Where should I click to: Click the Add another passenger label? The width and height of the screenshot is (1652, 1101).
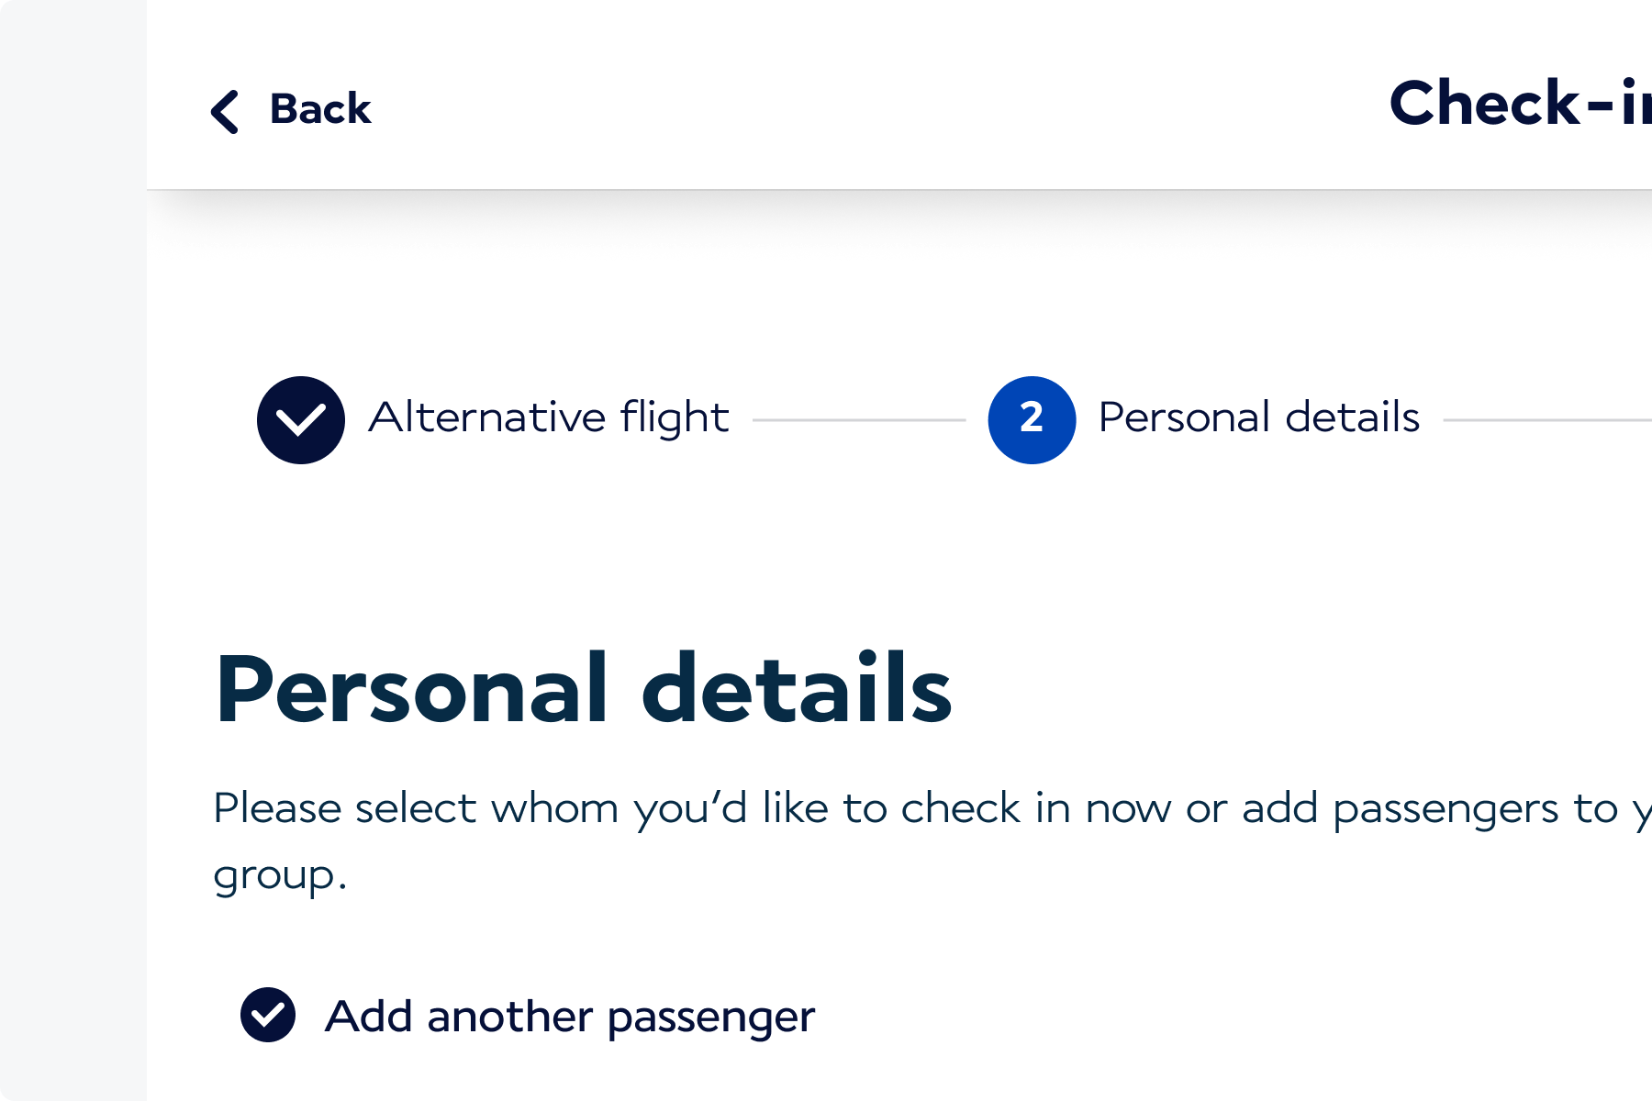point(569,1017)
